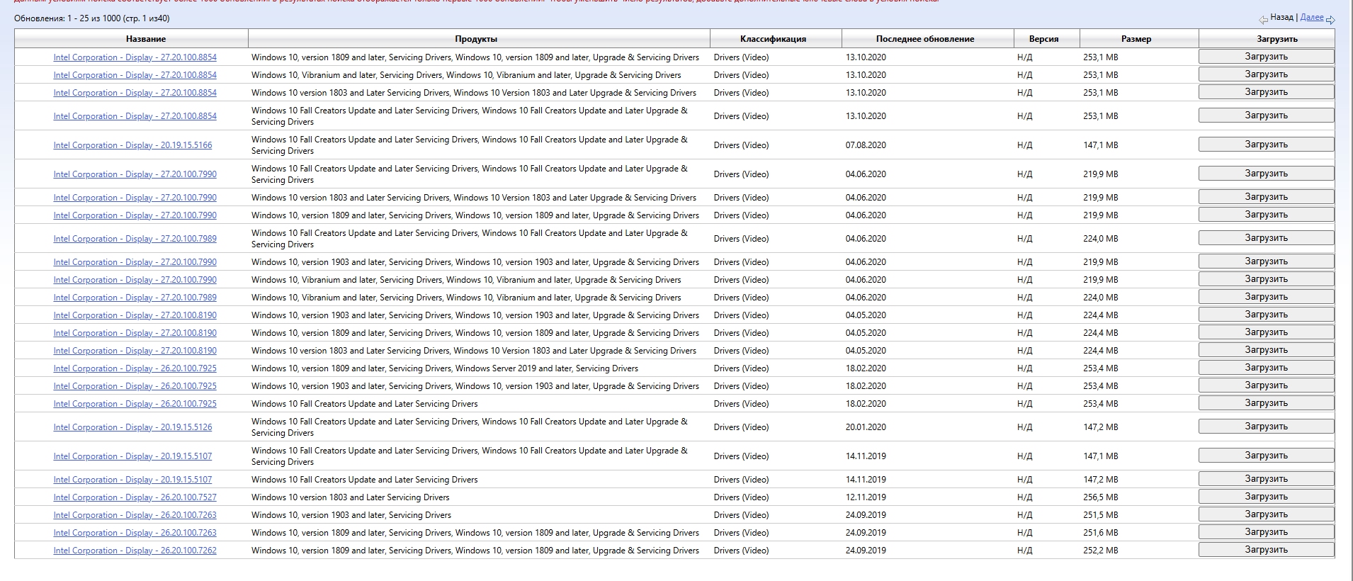This screenshot has width=1353, height=581.
Task: Sort table by Размер column header
Action: pyautogui.click(x=1136, y=39)
